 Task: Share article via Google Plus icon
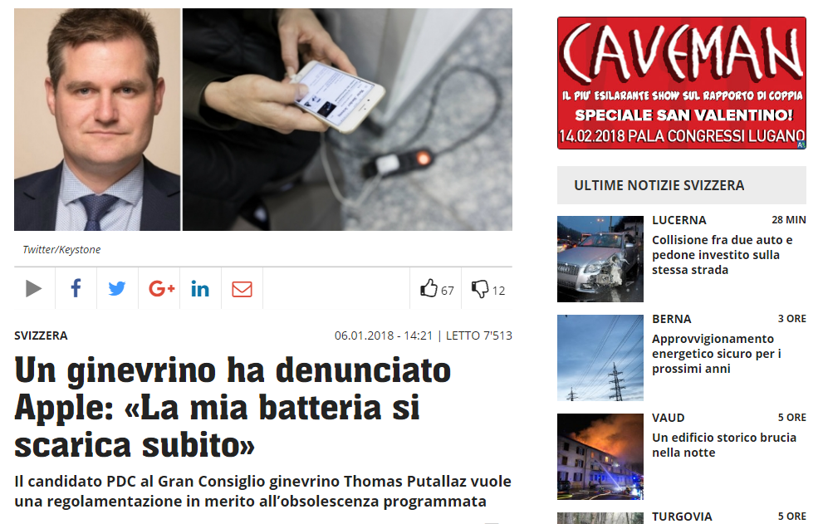(x=161, y=288)
